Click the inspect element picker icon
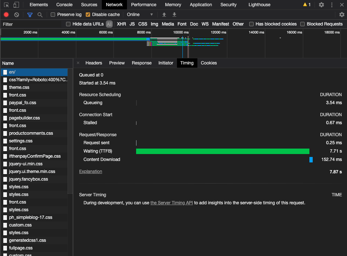 6,5
